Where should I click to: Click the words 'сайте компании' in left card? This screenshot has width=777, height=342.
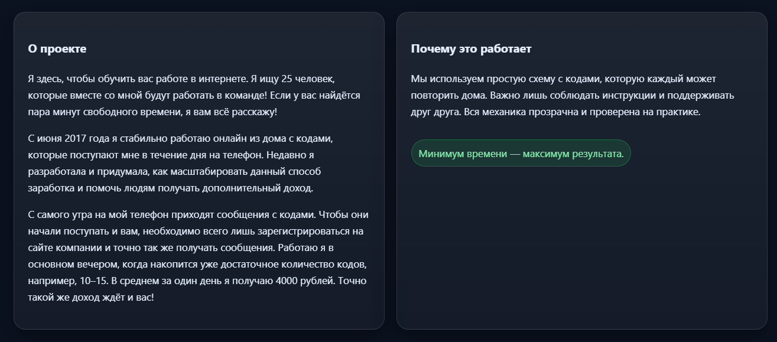click(x=60, y=247)
